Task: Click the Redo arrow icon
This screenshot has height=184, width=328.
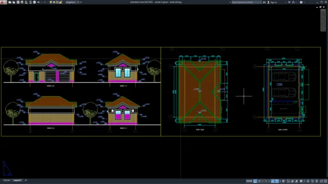Action: pyautogui.click(x=45, y=2)
